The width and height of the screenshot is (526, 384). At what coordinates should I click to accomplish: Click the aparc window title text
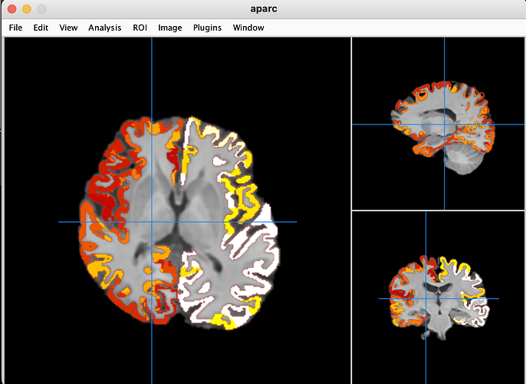click(263, 9)
